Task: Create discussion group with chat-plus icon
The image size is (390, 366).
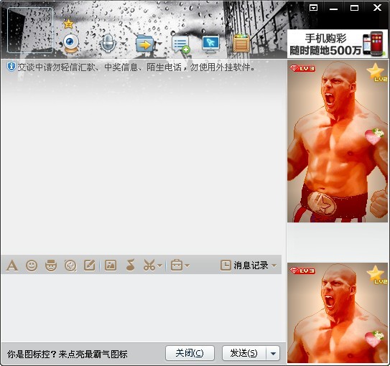Action: tap(181, 44)
